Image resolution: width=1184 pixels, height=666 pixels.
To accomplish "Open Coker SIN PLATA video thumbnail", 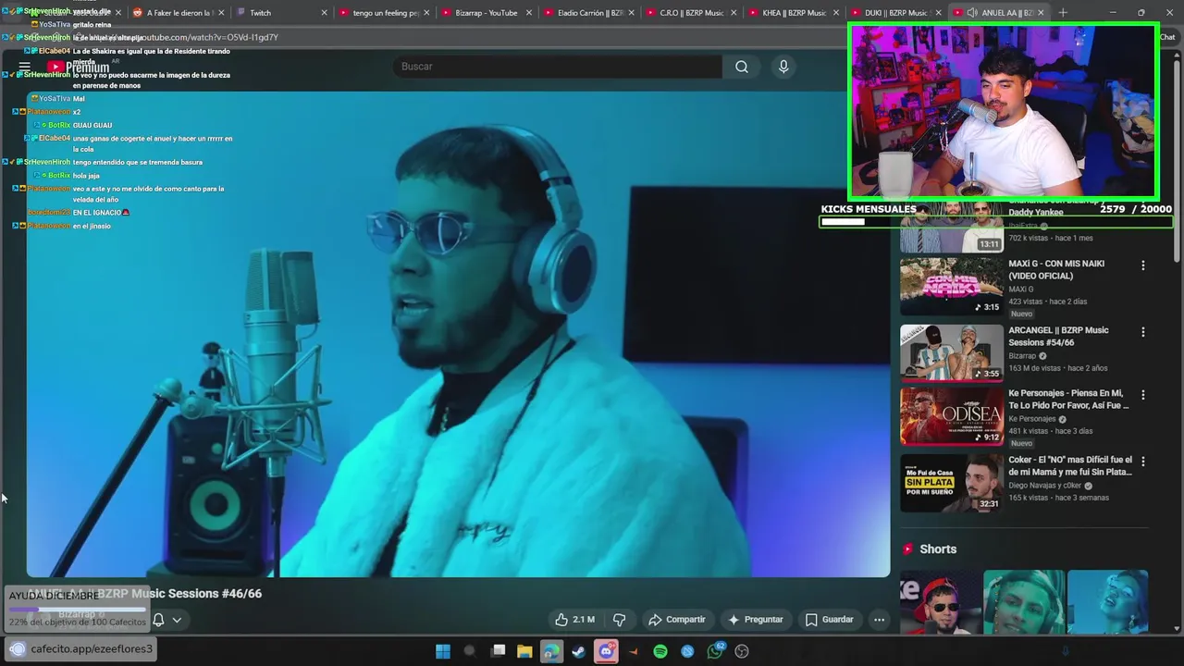I will coord(951,483).
